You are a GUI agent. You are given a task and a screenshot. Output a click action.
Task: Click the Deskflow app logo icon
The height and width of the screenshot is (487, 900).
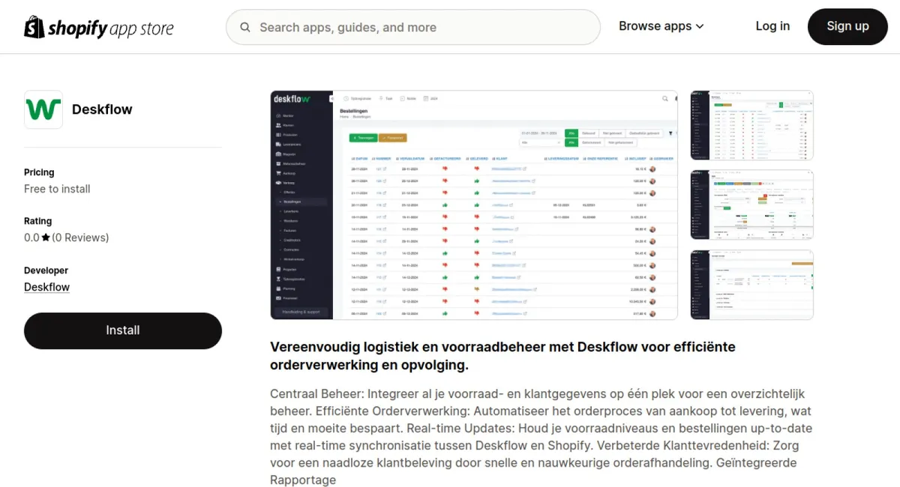tap(43, 109)
